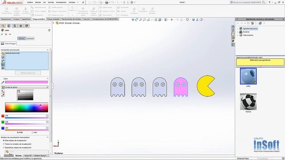Click the red value input field
This screenshot has width=285, height=160.
pyautogui.click(x=25, y=116)
